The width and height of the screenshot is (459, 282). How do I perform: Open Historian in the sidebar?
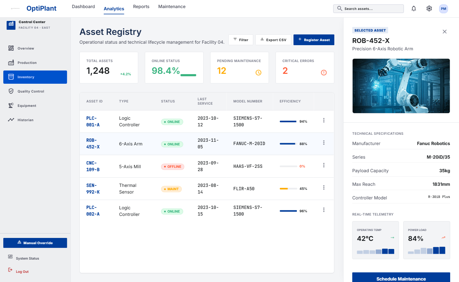tap(35, 120)
